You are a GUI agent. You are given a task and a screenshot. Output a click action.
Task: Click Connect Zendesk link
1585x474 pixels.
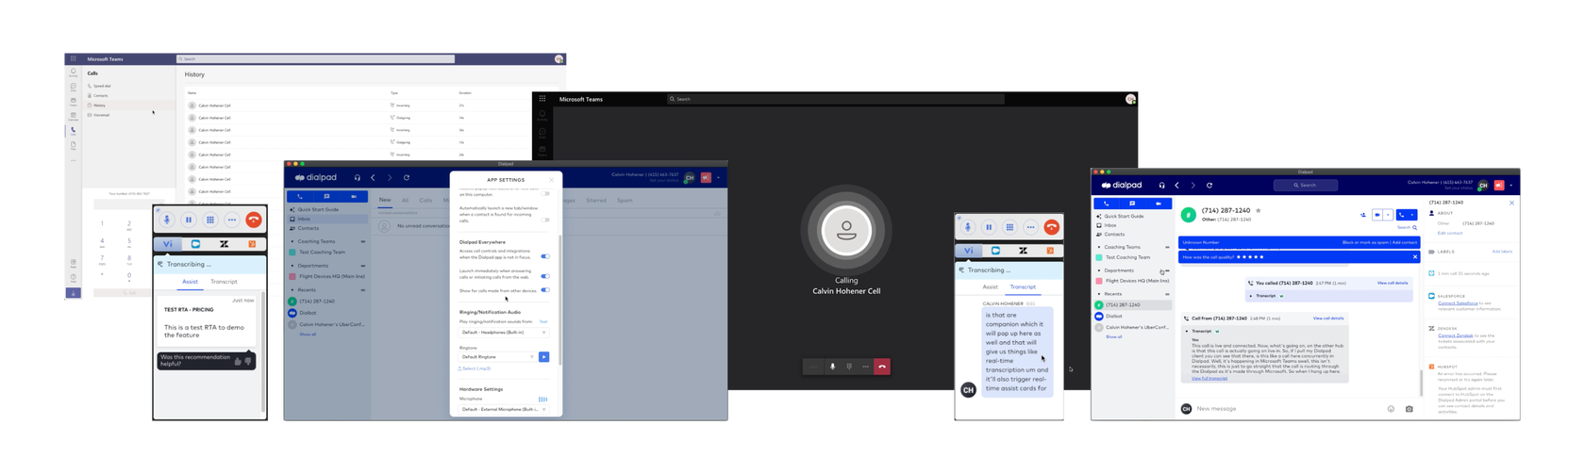[1455, 335]
